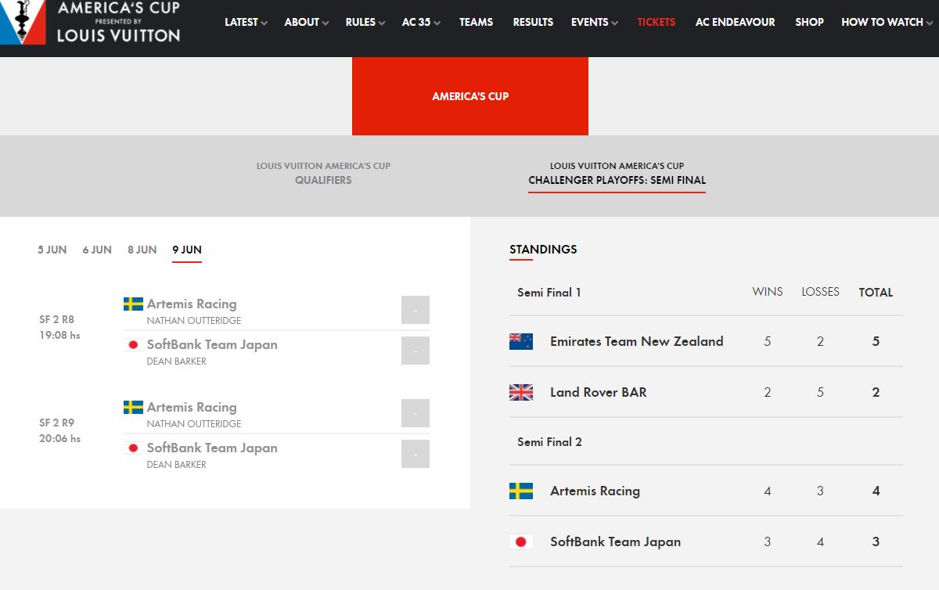Switch to Louis Vuitton Qualifiers tab
939x590 pixels.
[x=323, y=173]
